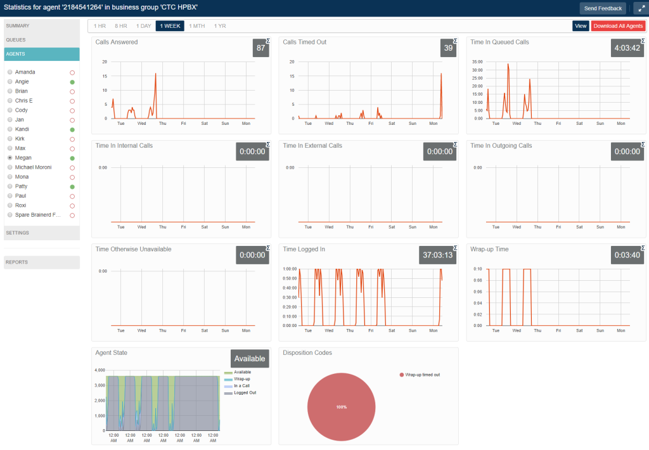Click sigma icon on Calls Answered panel

click(x=268, y=41)
